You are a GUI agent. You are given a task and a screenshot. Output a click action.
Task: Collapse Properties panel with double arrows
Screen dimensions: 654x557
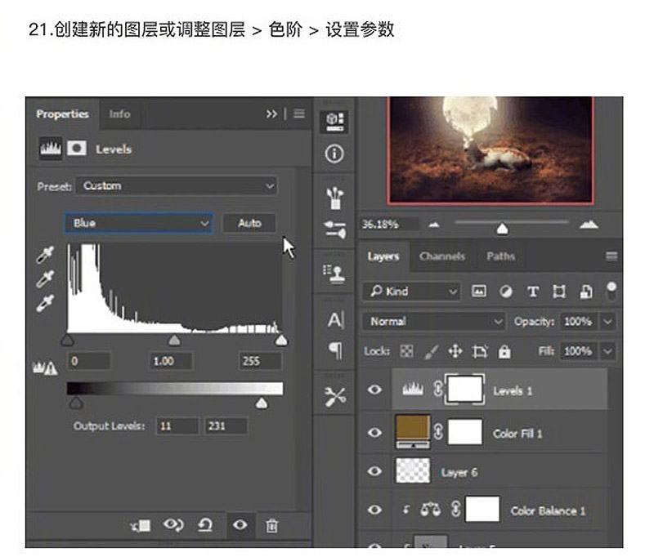[x=271, y=114]
